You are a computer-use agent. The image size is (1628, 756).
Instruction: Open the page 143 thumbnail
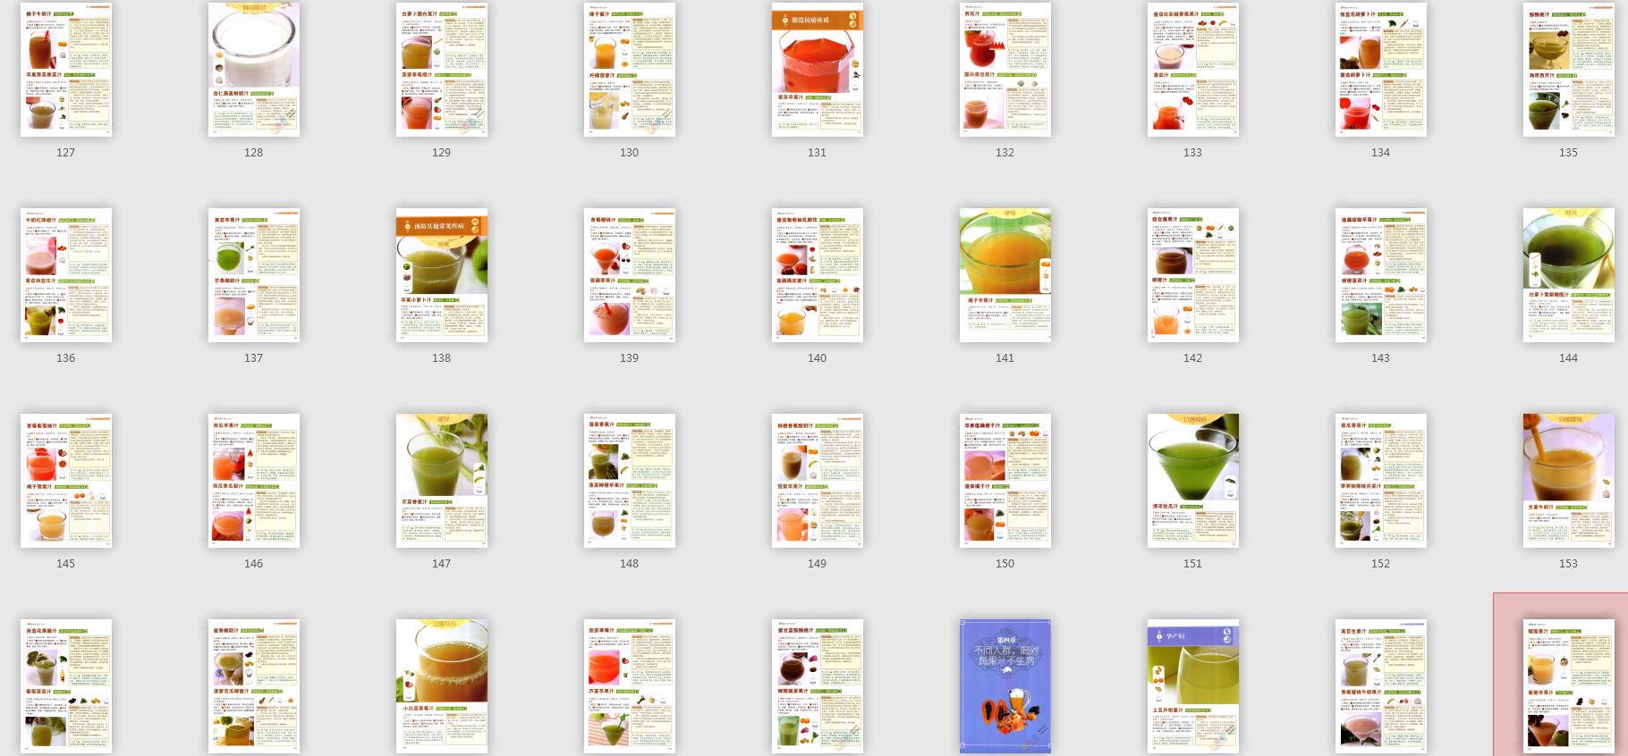(1381, 275)
